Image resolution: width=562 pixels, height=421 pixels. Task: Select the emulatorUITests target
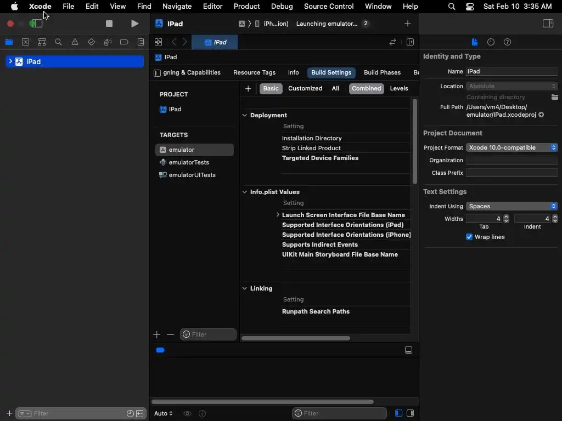click(x=195, y=175)
